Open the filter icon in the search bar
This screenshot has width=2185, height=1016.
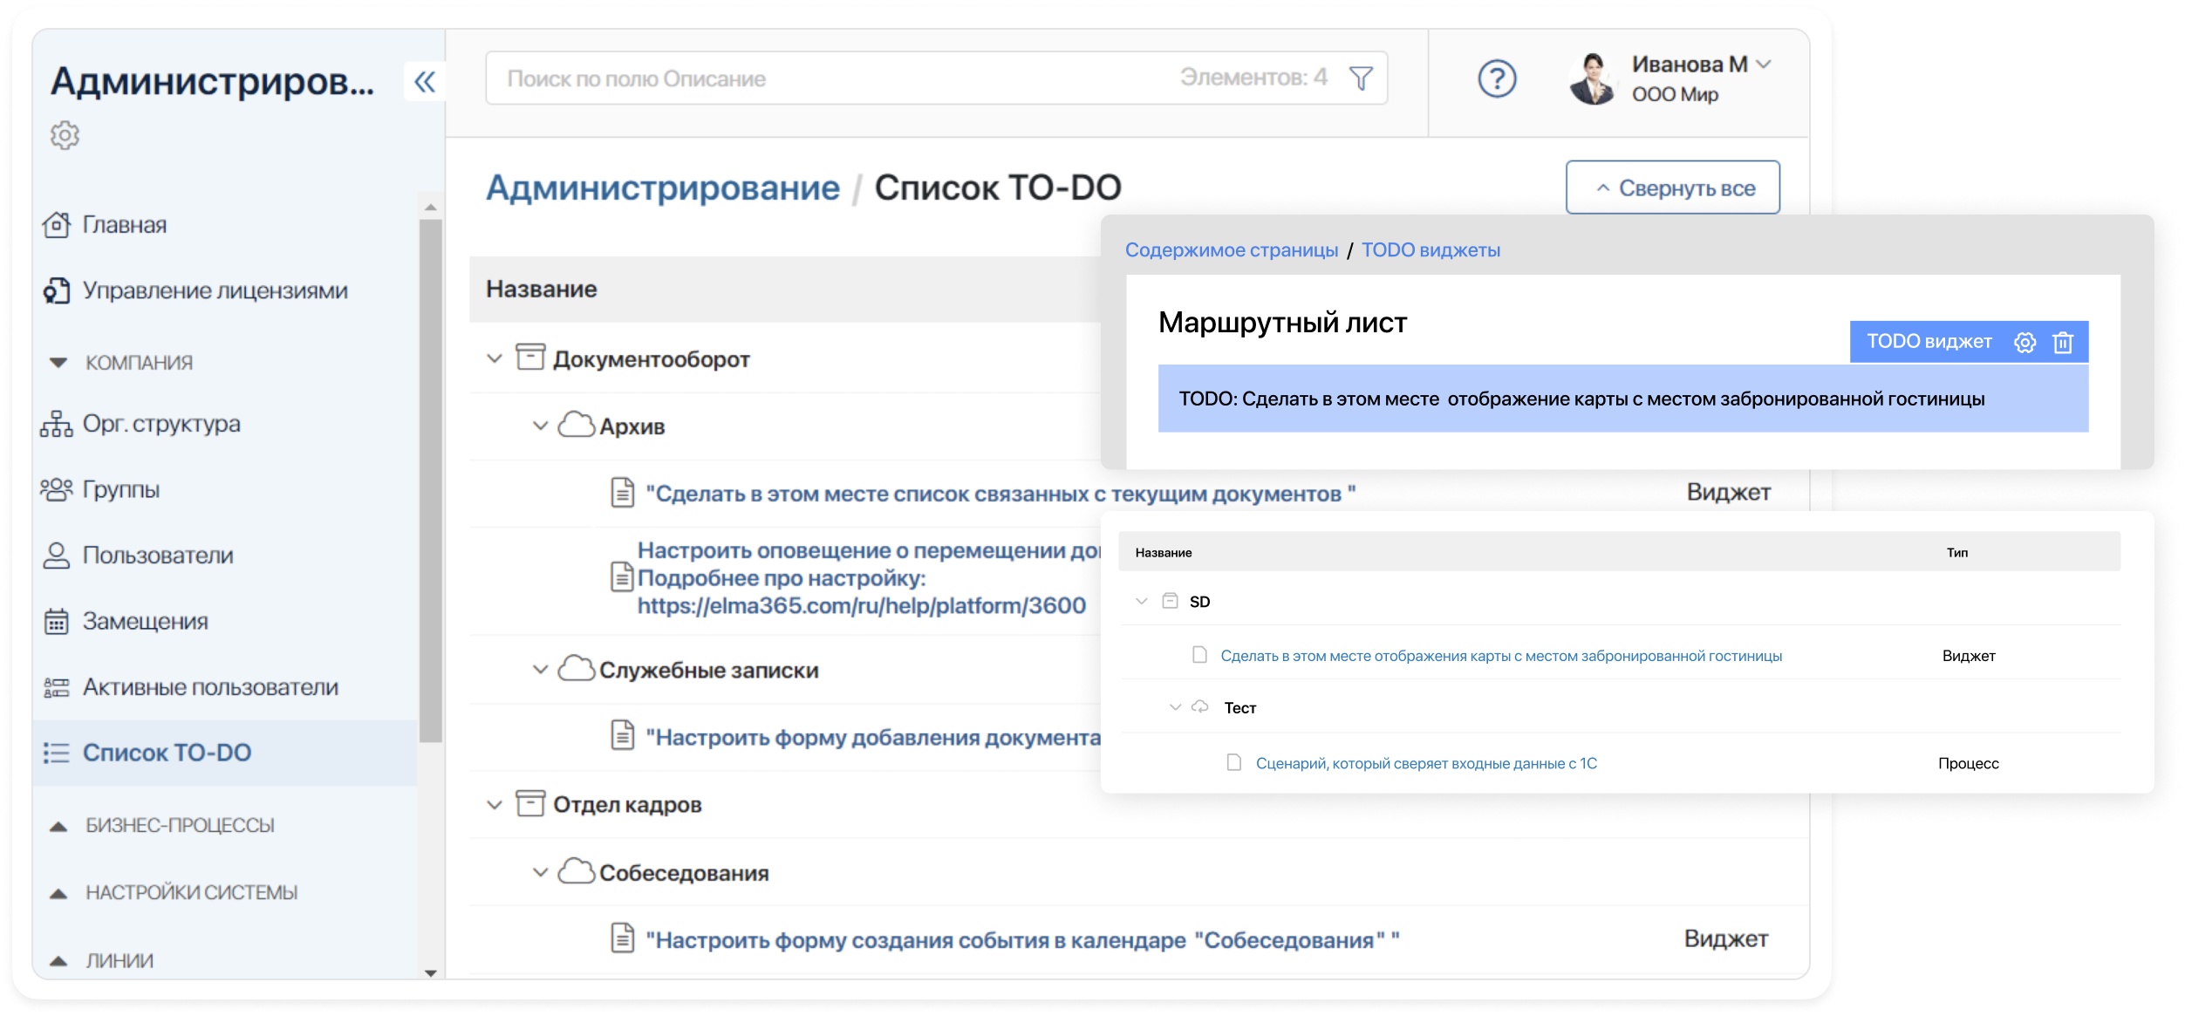point(1361,77)
